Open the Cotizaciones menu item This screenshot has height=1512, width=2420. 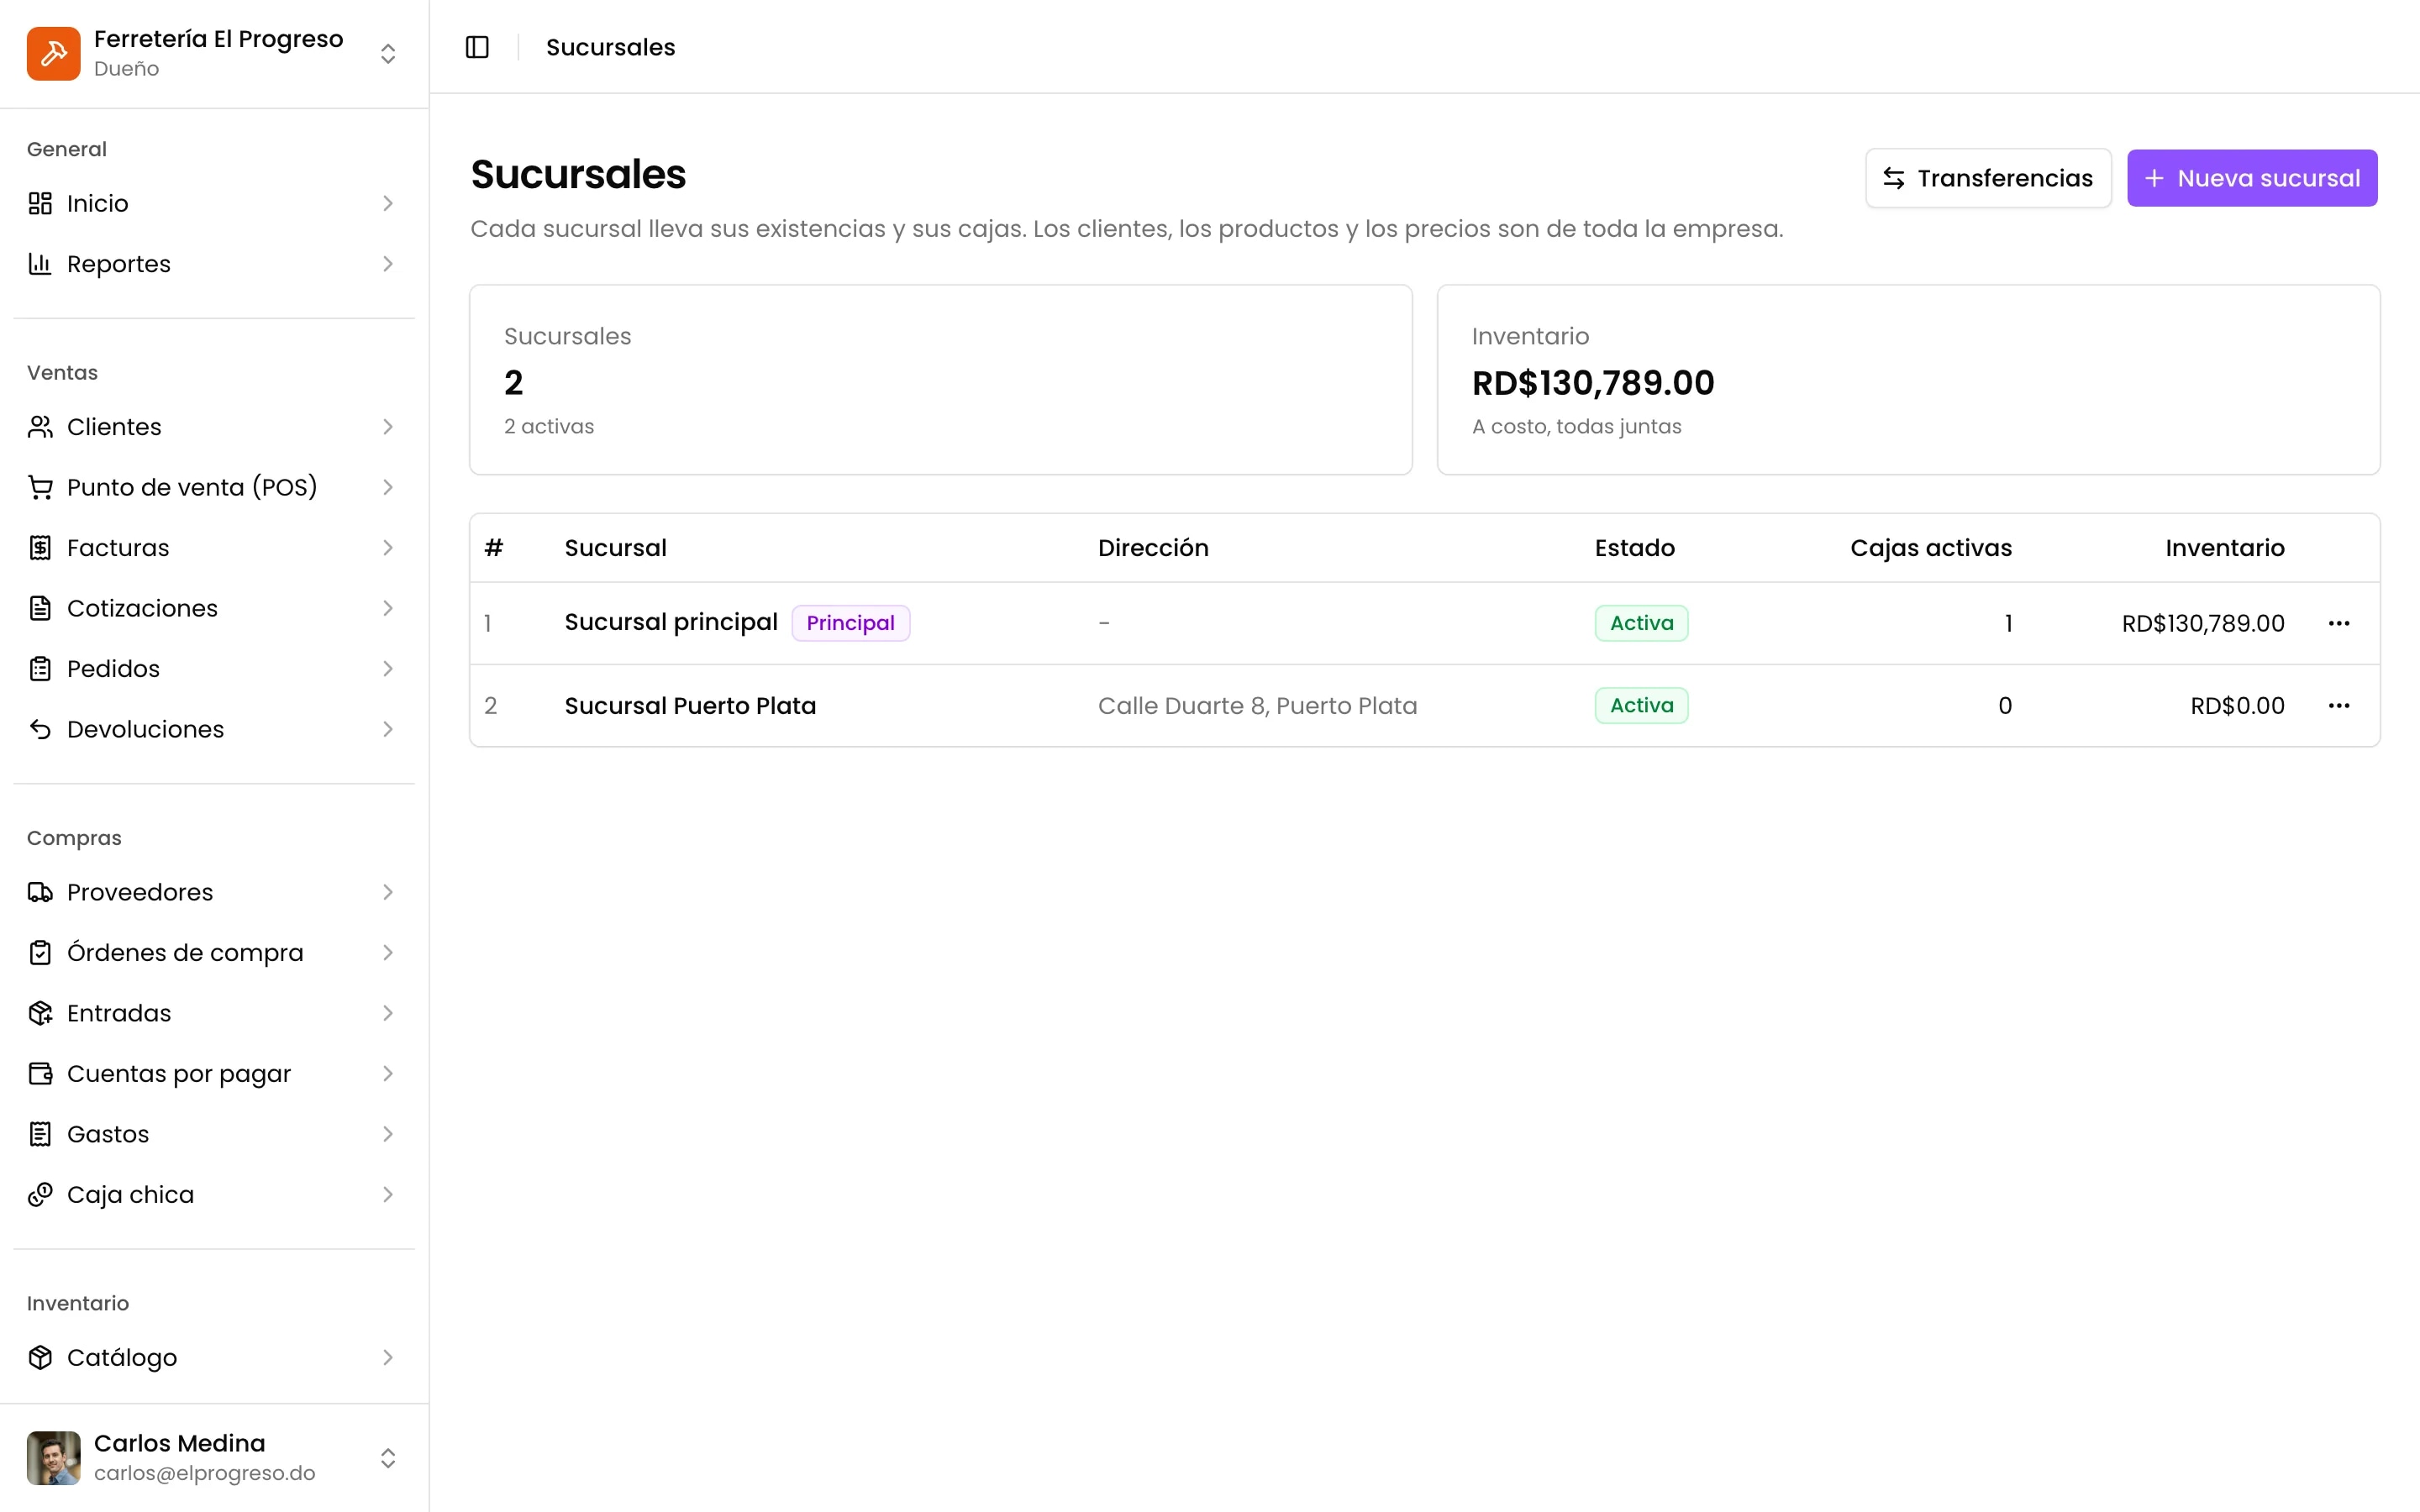tap(214, 609)
